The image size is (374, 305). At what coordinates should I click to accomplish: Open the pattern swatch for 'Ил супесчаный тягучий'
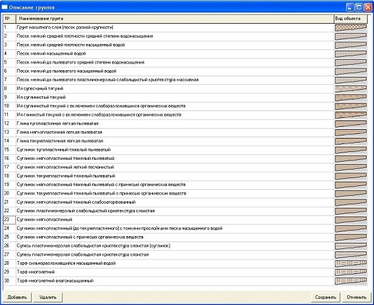[349, 88]
